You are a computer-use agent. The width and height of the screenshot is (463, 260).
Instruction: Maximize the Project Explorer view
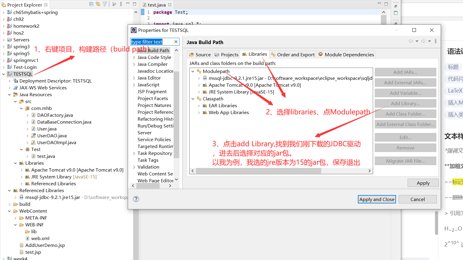coord(135,4)
